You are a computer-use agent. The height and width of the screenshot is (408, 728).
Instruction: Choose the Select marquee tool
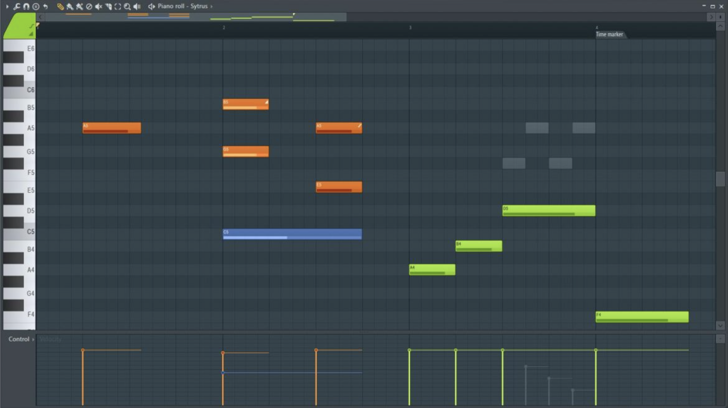pyautogui.click(x=118, y=6)
